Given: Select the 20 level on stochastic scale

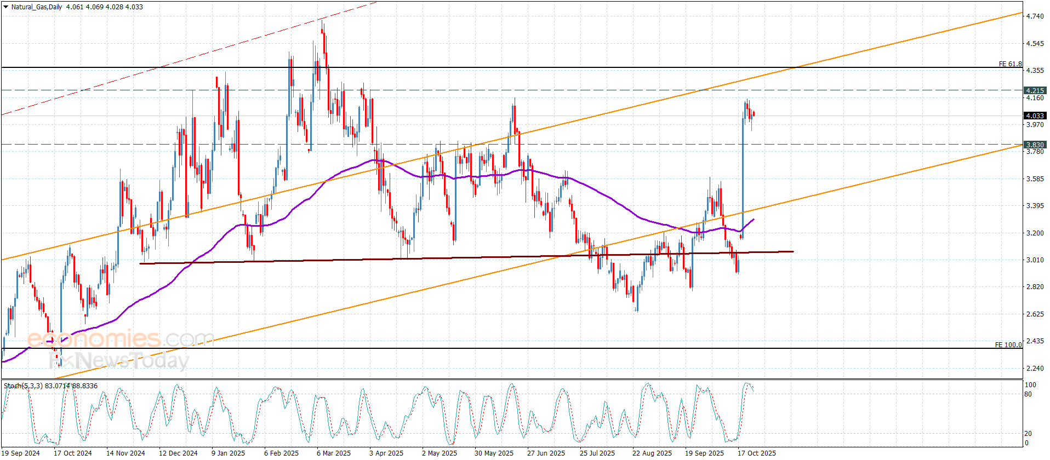Looking at the screenshot, I should (x=1028, y=433).
